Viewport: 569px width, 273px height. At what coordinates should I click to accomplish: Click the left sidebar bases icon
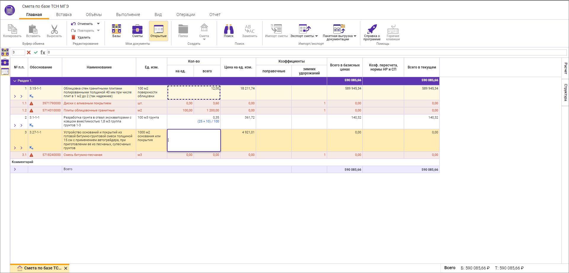click(x=5, y=52)
